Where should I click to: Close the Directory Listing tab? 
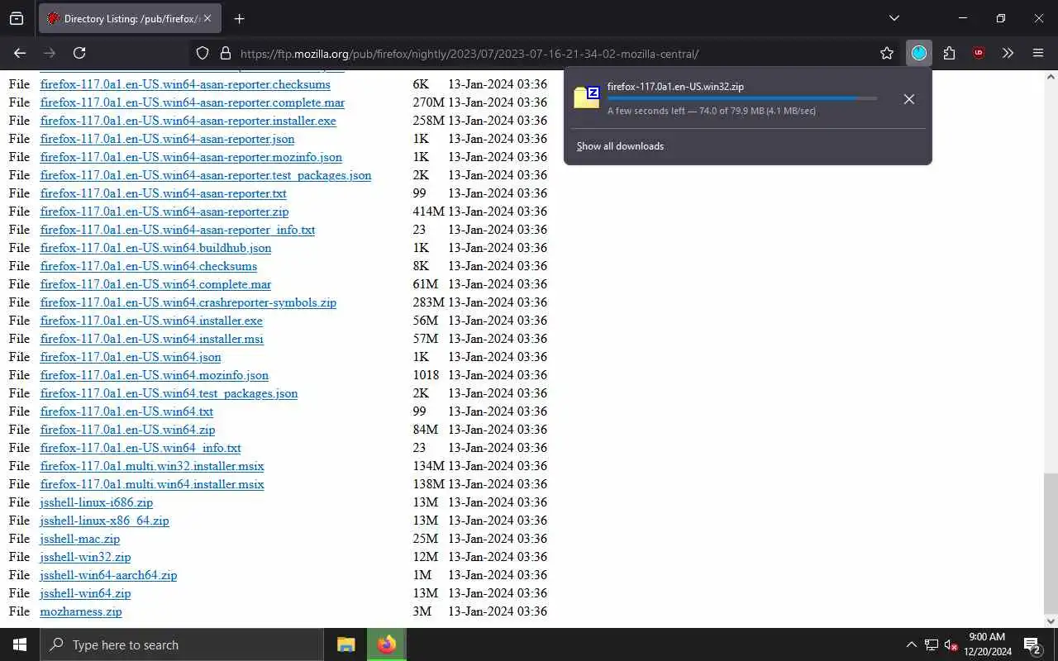[x=207, y=18]
